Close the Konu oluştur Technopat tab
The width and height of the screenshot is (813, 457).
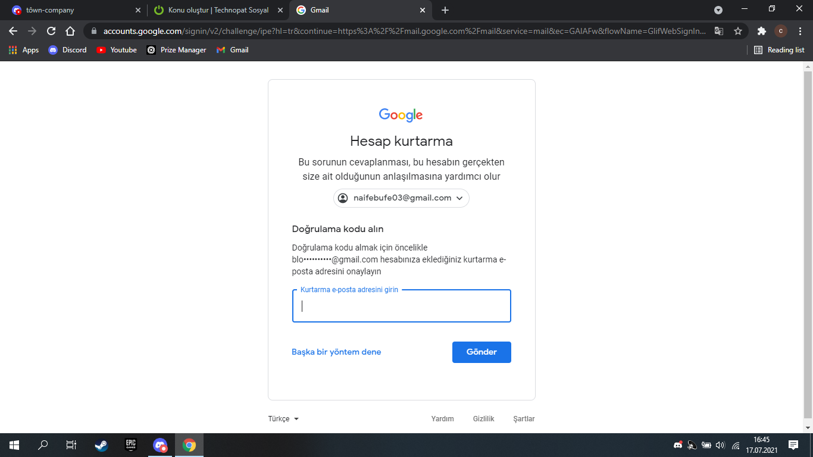click(x=280, y=10)
